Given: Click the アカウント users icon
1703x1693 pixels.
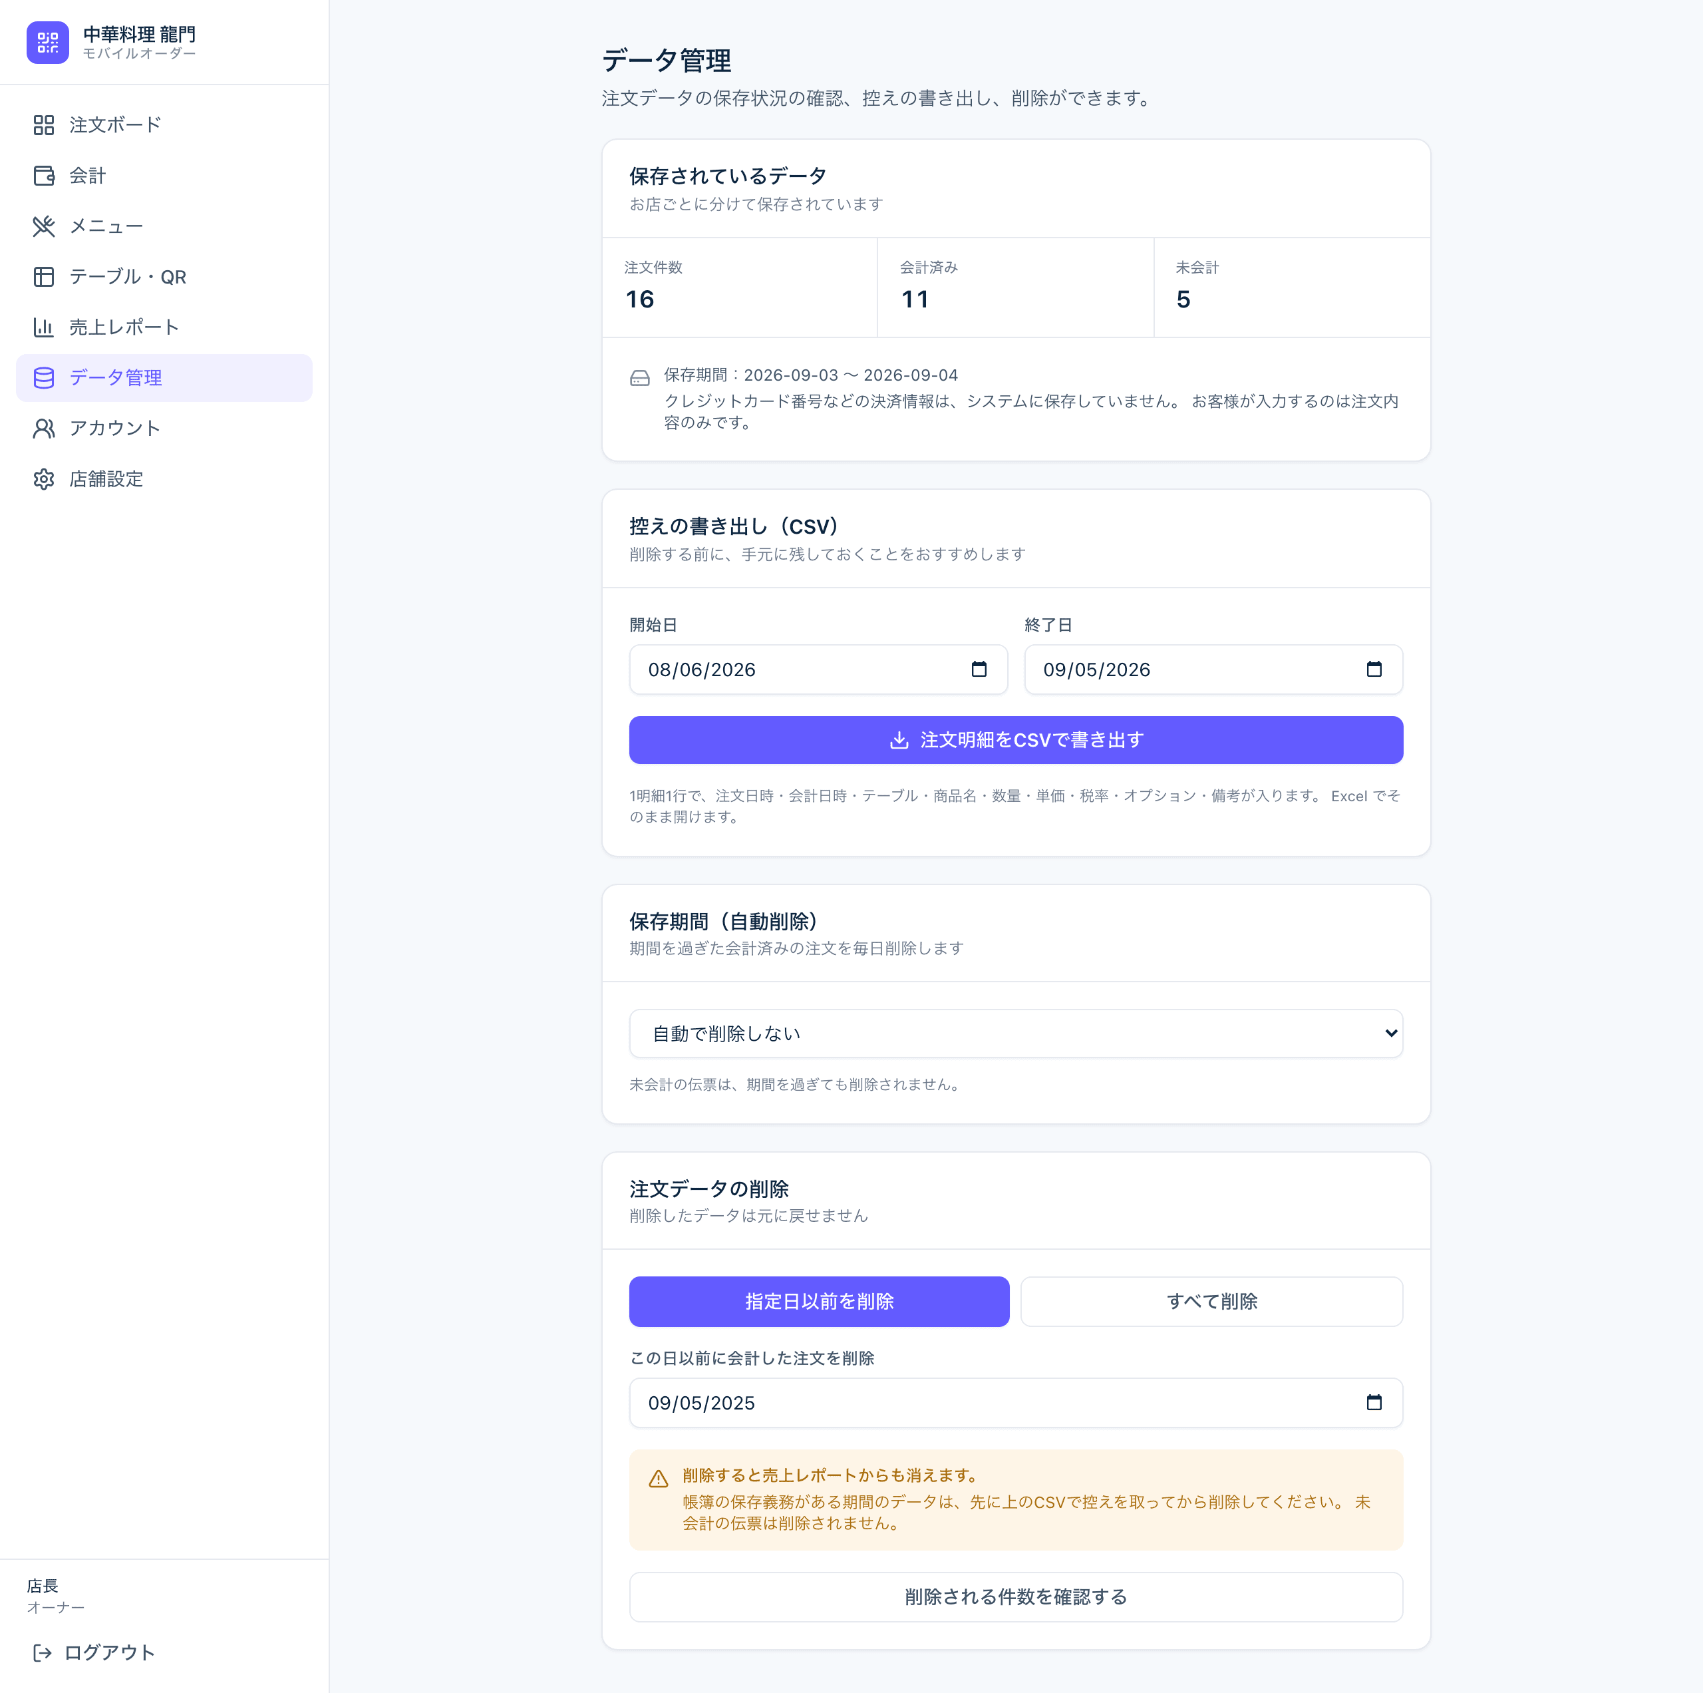Looking at the screenshot, I should [x=43, y=429].
